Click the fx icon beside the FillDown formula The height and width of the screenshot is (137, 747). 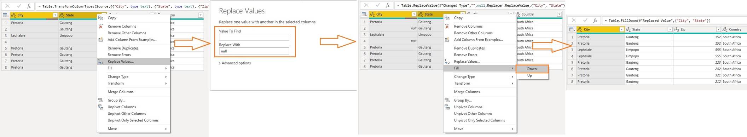coord(596,21)
